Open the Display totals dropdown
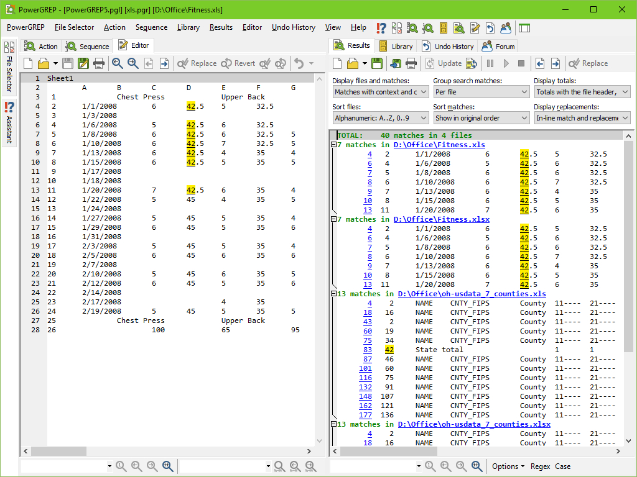 pos(582,92)
